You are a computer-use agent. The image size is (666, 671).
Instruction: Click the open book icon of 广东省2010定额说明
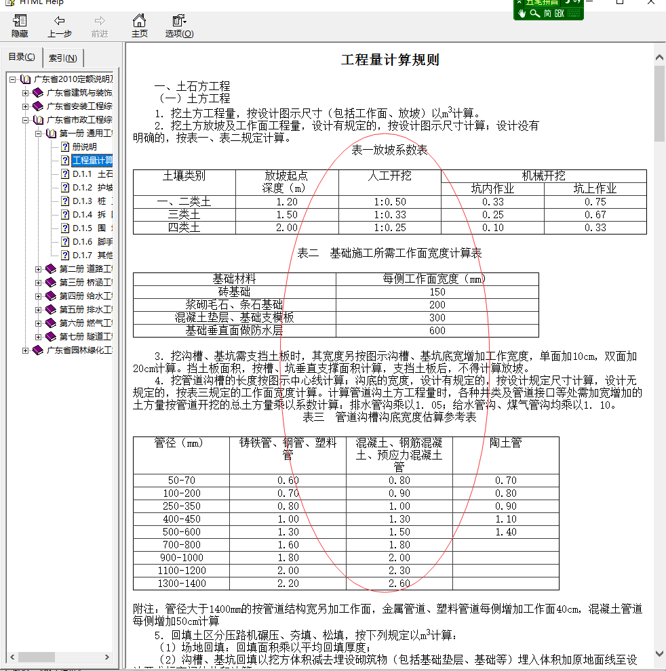[25, 79]
